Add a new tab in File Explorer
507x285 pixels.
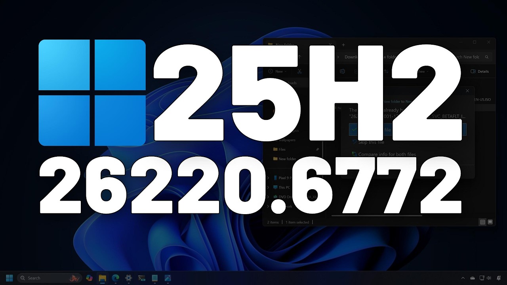pos(343,45)
